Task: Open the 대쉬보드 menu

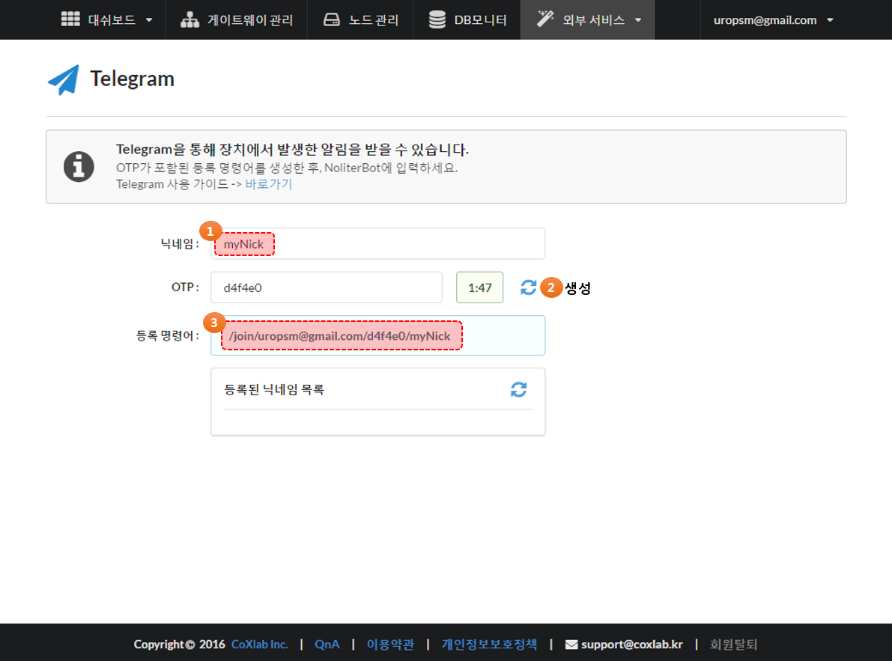Action: 106,20
